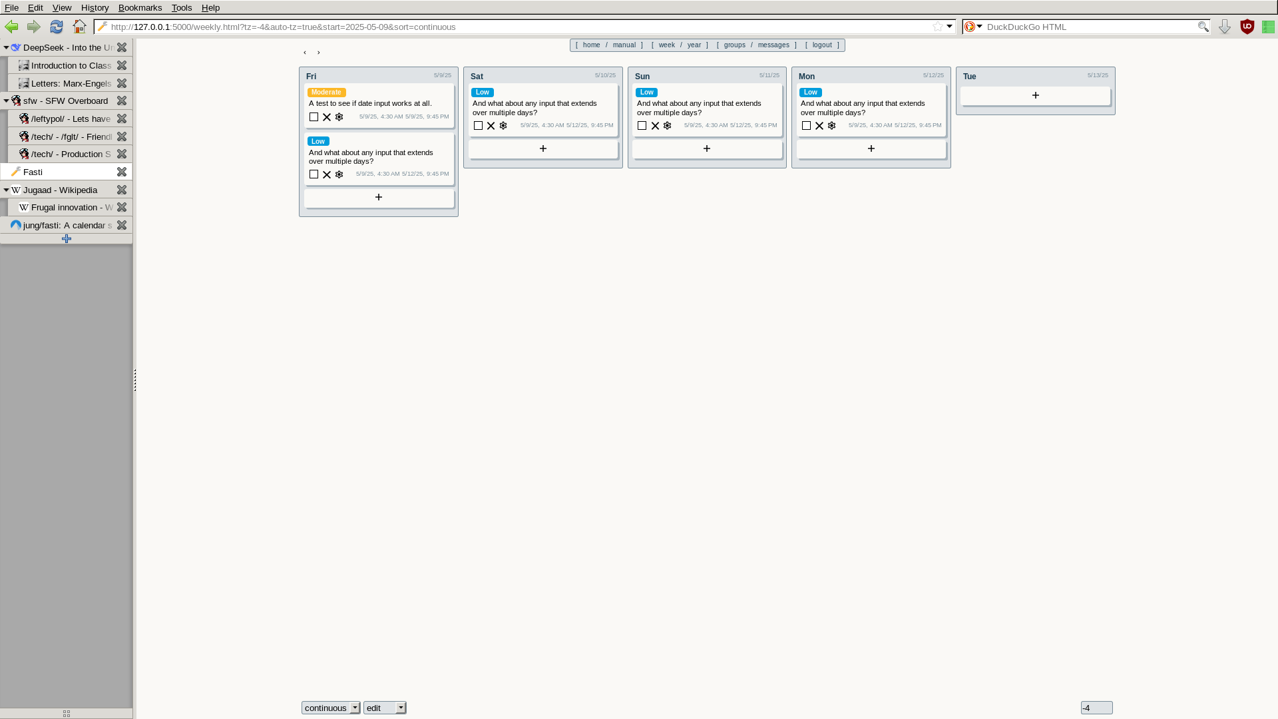Viewport: 1278px width, 719px height.
Task: Collapse the sfw - SFW Overboard tab tree
Action: 6,101
